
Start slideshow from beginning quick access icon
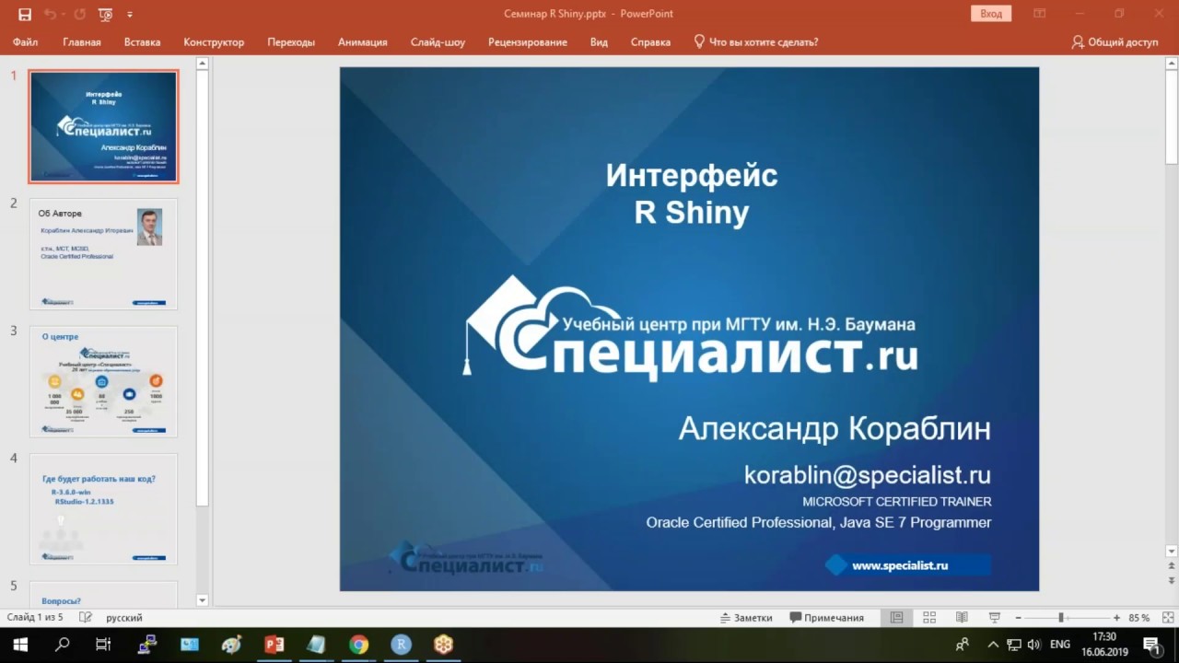105,14
